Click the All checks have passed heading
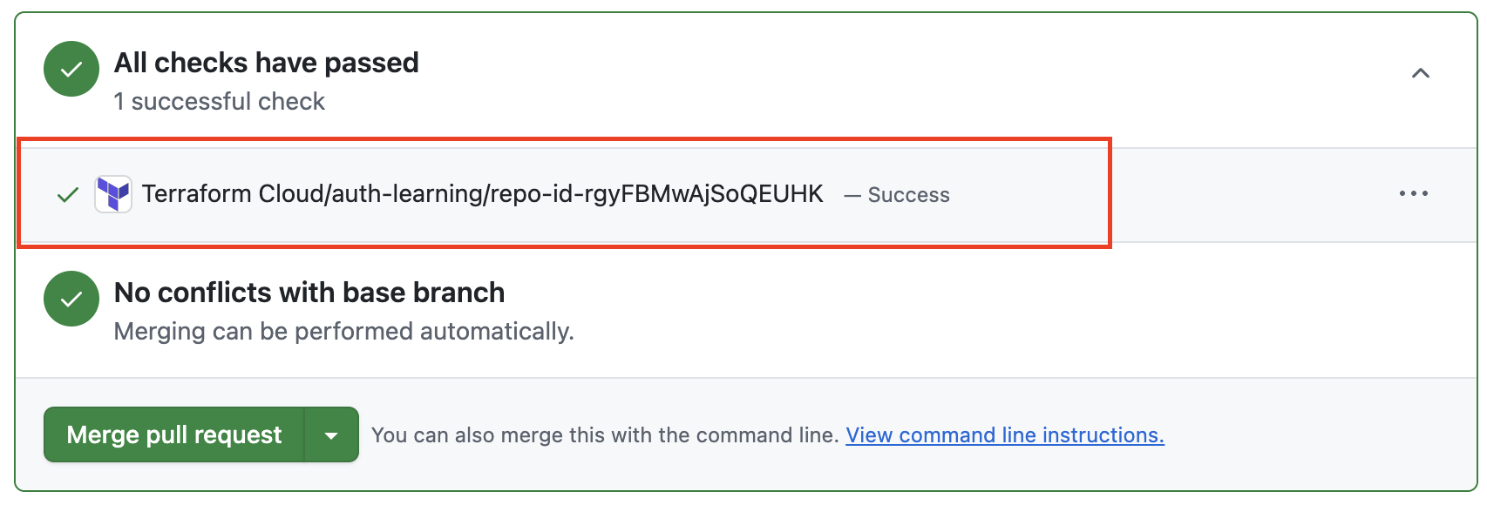Viewport: 1487px width, 505px height. pos(266,63)
